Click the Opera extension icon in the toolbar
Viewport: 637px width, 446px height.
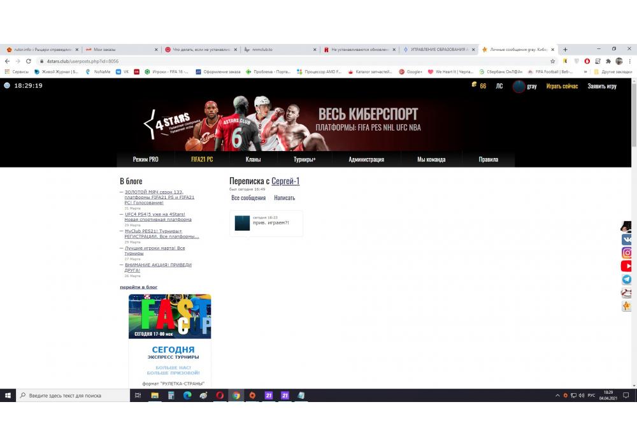coord(587,61)
